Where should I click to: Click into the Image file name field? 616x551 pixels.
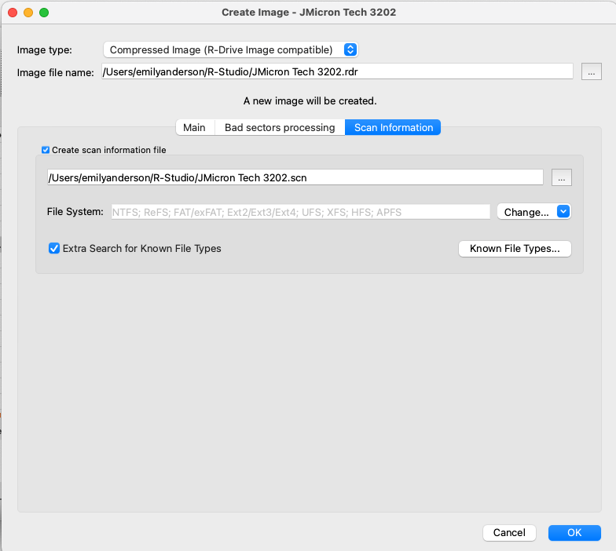point(337,72)
